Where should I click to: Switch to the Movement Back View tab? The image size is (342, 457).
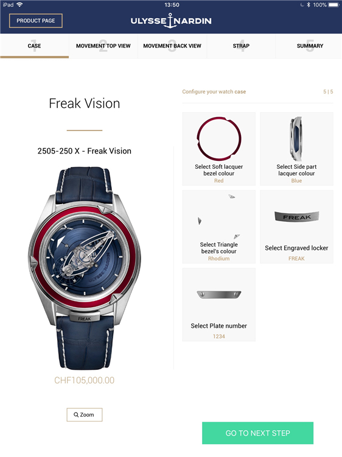point(172,46)
